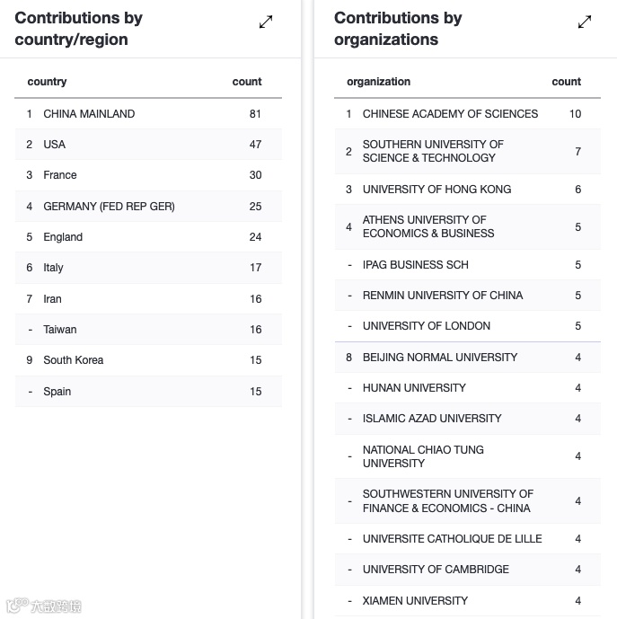Click BEIJING NORMAL UNIVERSITY entry

coord(439,358)
